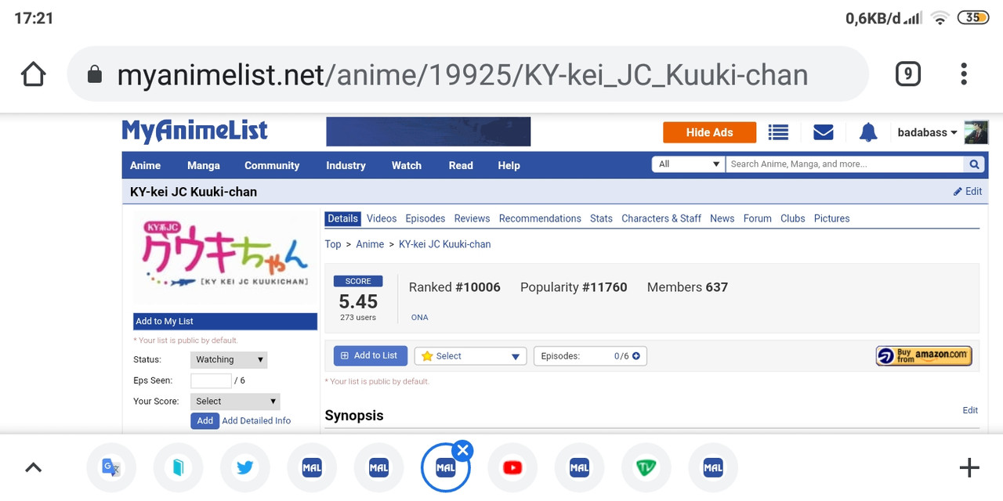Click the Add Detailed Info link
Screen dimensions: 1003x501
click(x=256, y=420)
